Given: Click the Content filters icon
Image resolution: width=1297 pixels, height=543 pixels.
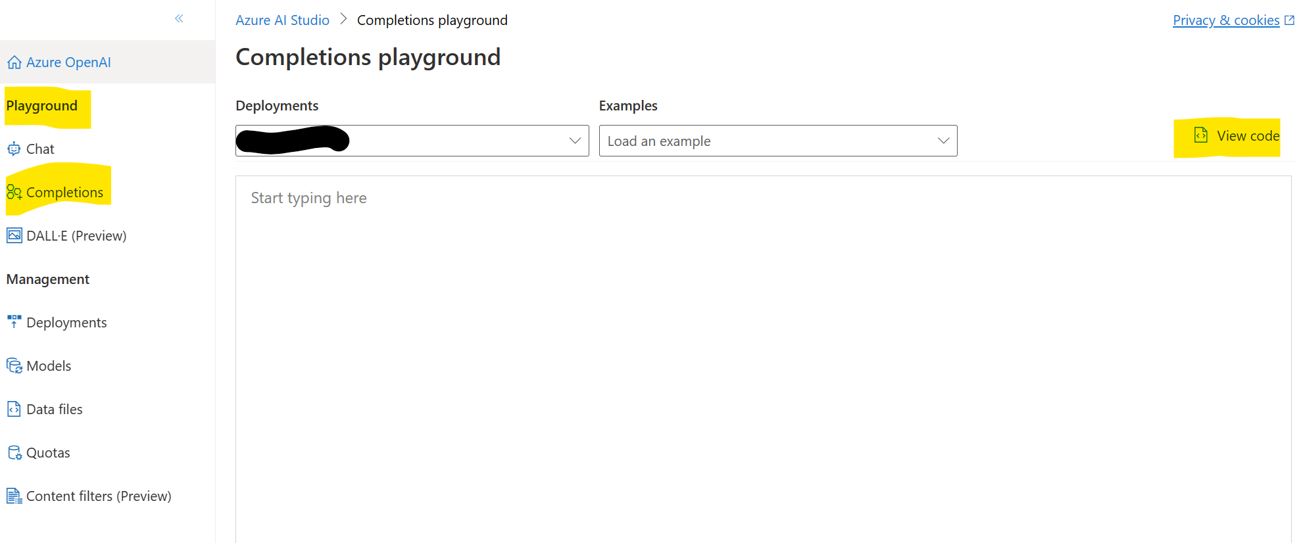Looking at the screenshot, I should click(14, 496).
